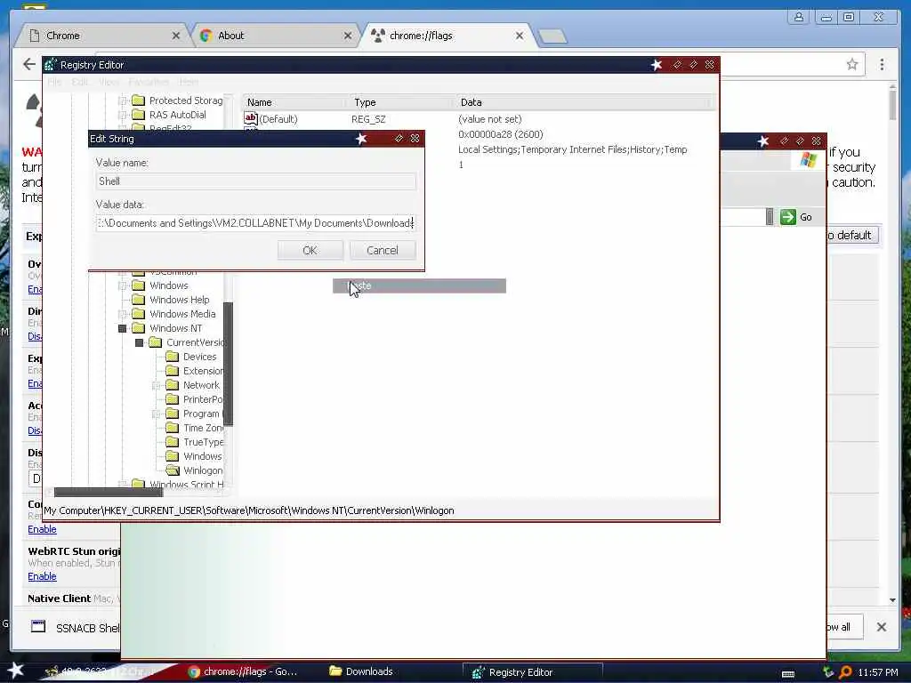The width and height of the screenshot is (911, 683).
Task: Click the Downloads taskbar button
Action: [361, 671]
